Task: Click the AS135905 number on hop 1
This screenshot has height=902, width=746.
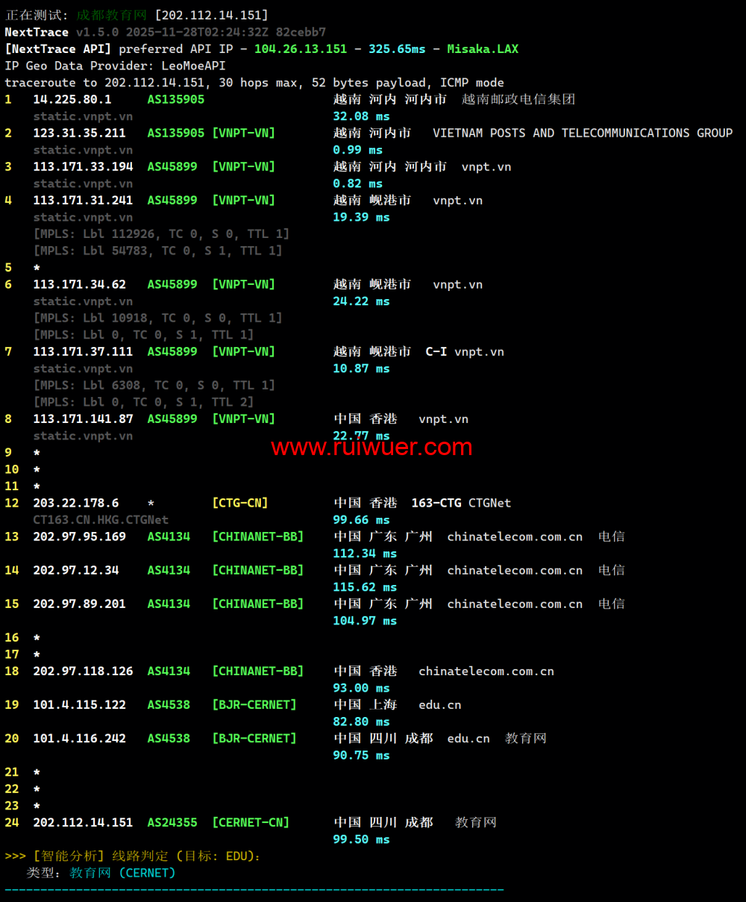Action: click(175, 99)
